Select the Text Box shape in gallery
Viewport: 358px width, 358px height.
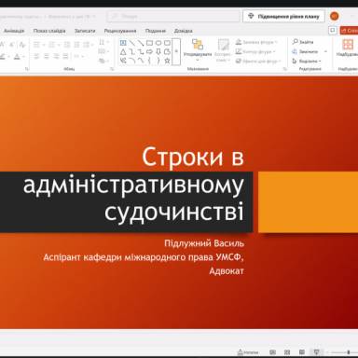click(x=123, y=43)
